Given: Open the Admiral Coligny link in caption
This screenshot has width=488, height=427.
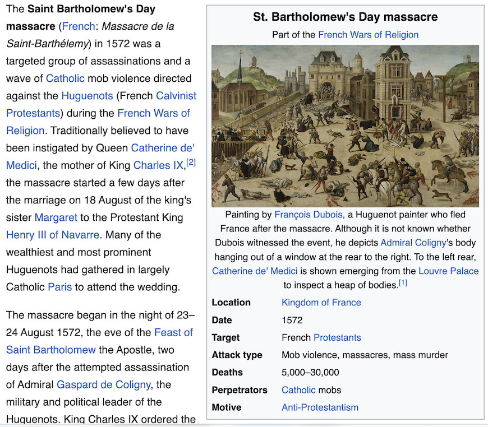Looking at the screenshot, I should tap(413, 243).
